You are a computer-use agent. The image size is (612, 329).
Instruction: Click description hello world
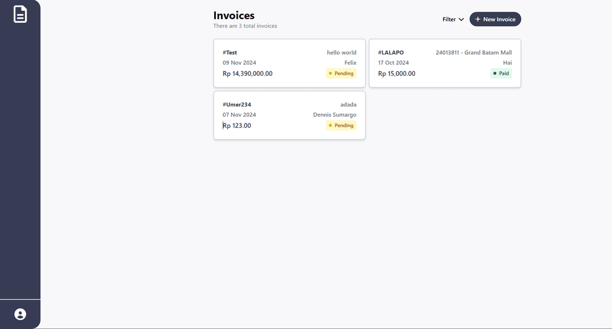pos(342,52)
